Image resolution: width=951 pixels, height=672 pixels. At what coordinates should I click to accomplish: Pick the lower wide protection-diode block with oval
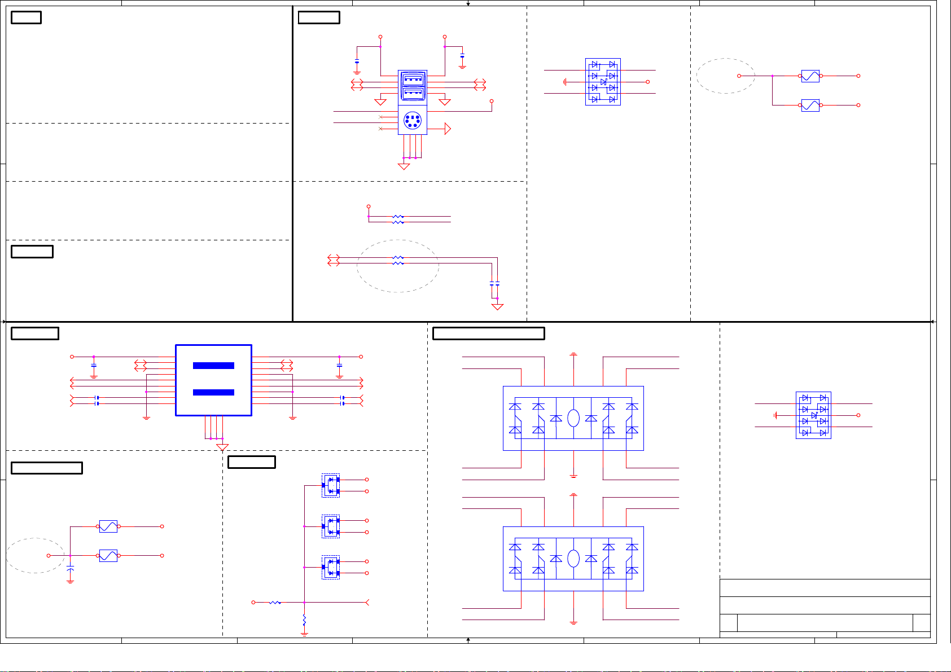(x=573, y=559)
